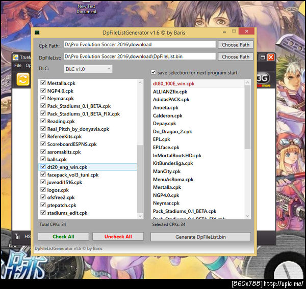Screen dimensions: 306x289
Task: Toggle stadiums_edit.cpk checkbox
Action: click(x=43, y=213)
